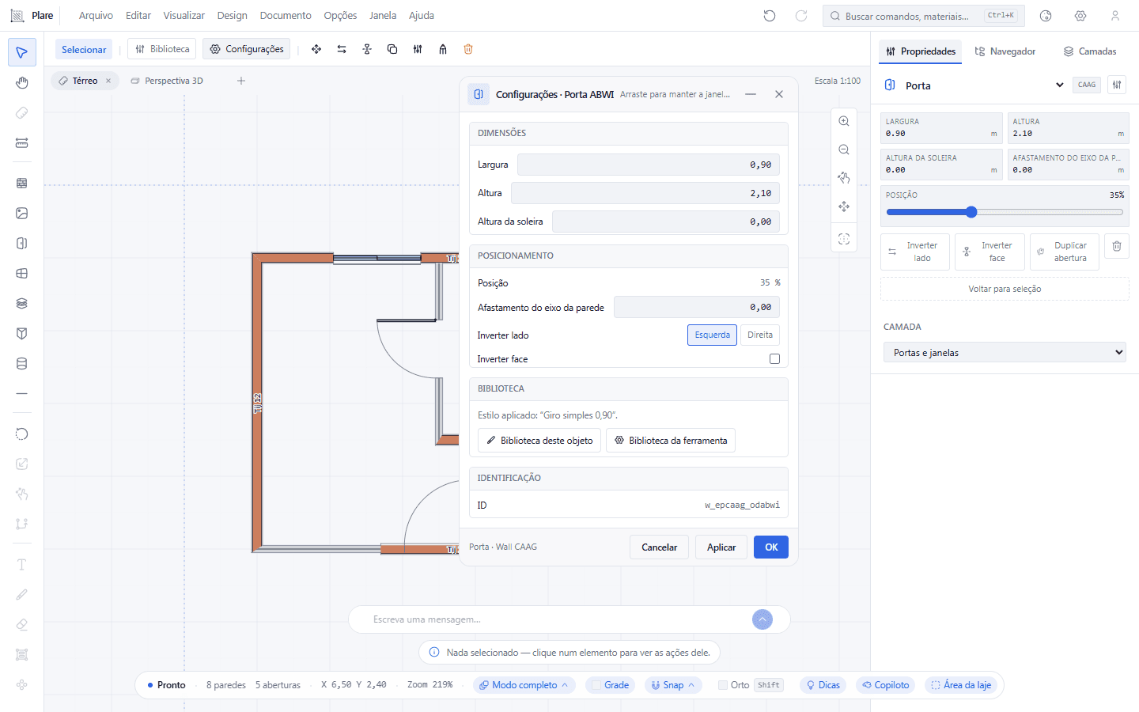Select the door tool in left sidebar

(x=22, y=243)
